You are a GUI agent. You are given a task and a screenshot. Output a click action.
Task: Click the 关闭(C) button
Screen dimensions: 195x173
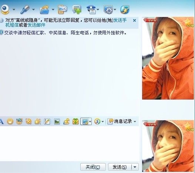[93, 167]
